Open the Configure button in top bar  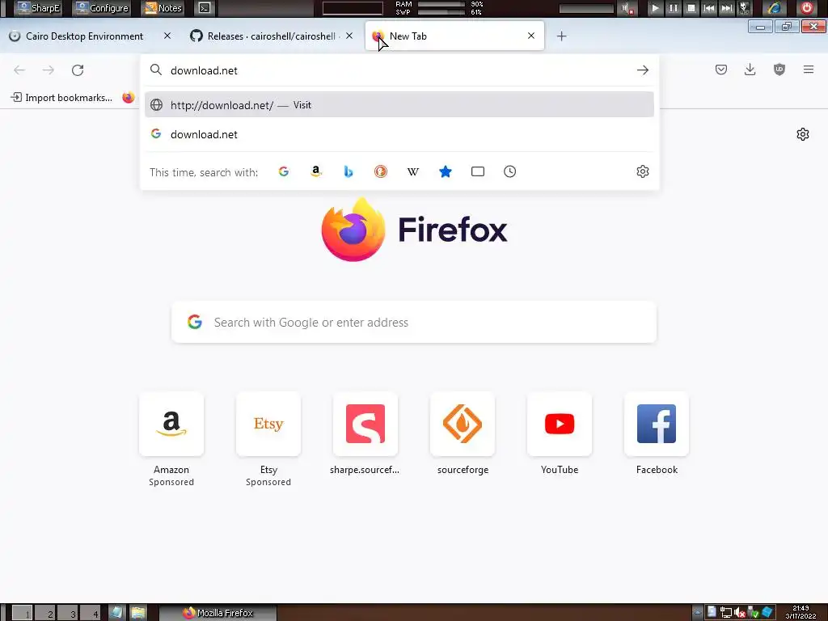click(x=101, y=8)
